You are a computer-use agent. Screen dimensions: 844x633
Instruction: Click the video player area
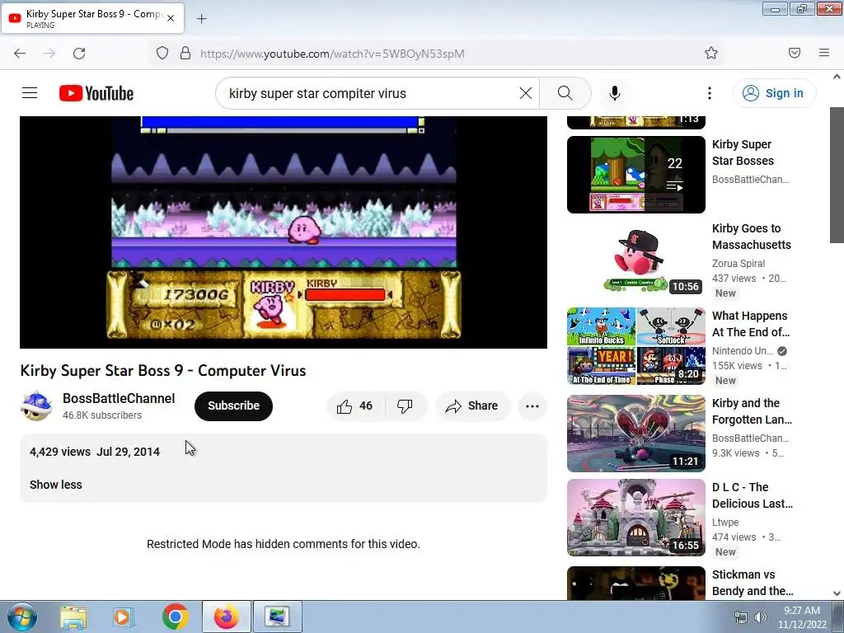(x=284, y=232)
